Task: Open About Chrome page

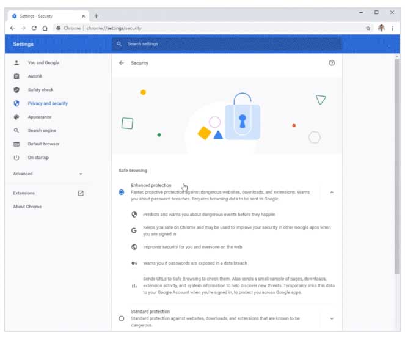Action: coord(27,207)
